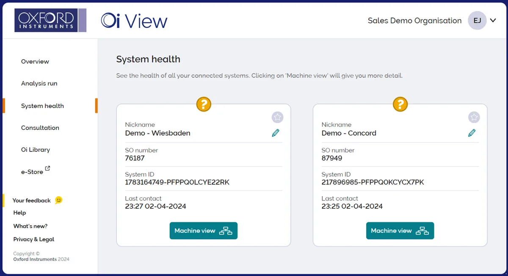Image resolution: width=508 pixels, height=276 pixels.
Task: Click the Sales Demo Organisation name
Action: click(414, 21)
